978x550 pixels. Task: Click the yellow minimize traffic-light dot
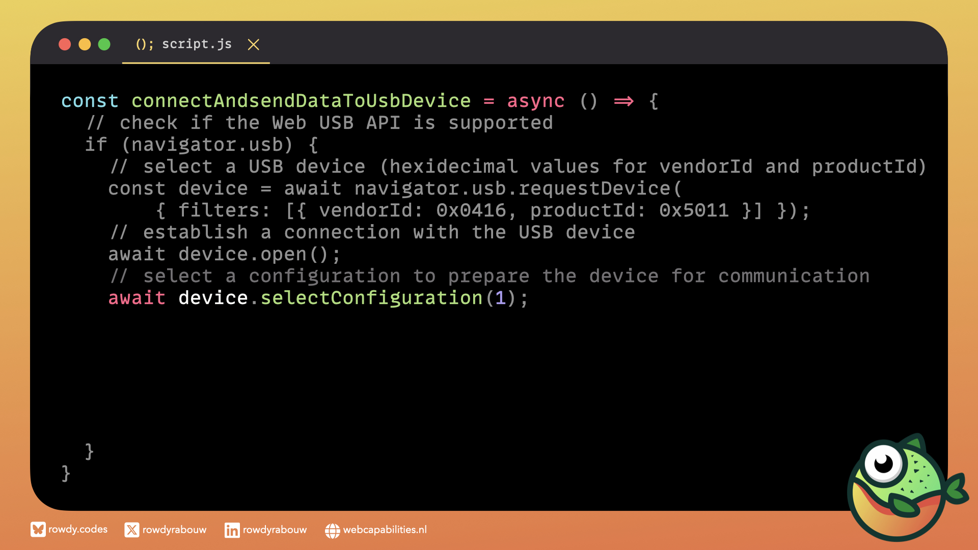point(85,44)
